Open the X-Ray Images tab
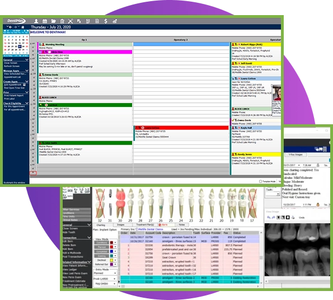 (296, 154)
